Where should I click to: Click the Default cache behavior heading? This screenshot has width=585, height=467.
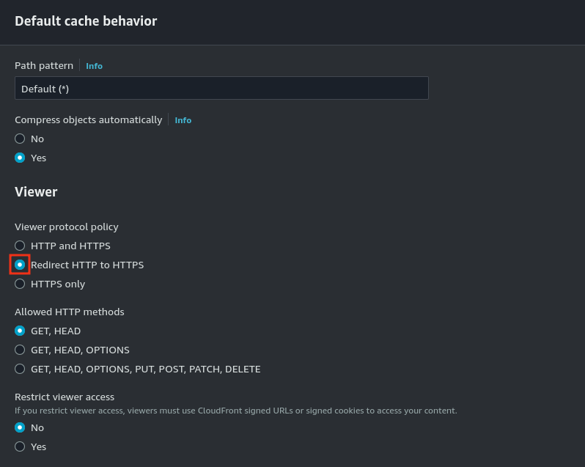pos(86,21)
